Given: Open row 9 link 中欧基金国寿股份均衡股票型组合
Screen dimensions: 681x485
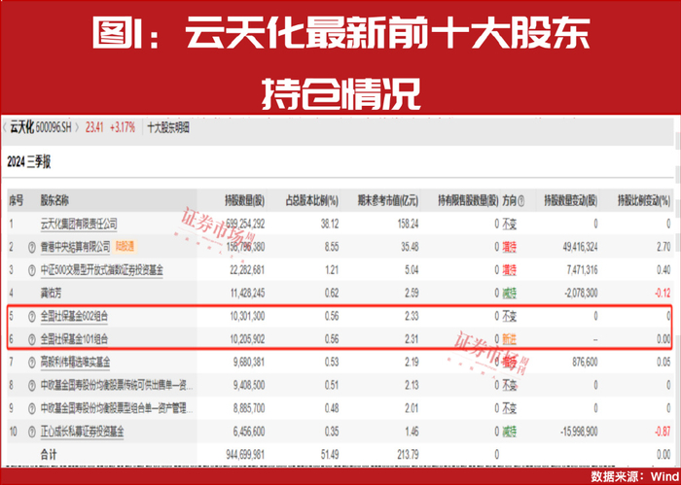Looking at the screenshot, I should [117, 408].
